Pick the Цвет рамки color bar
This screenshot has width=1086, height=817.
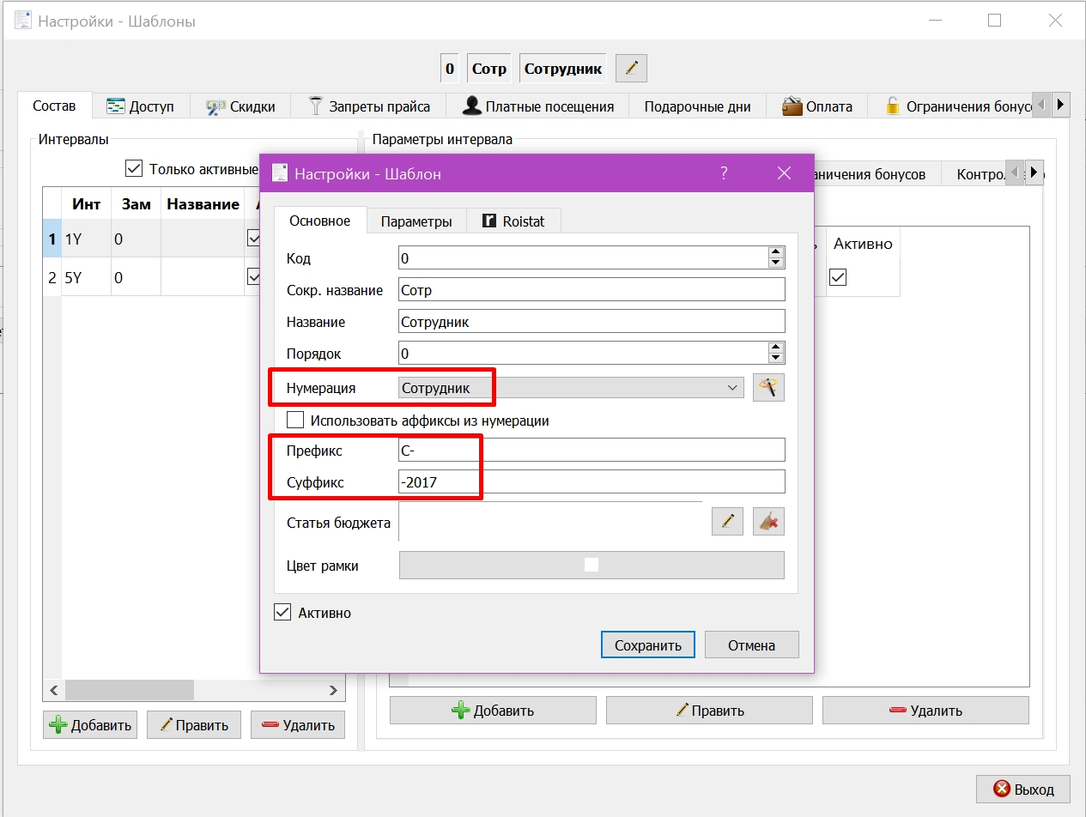coord(592,565)
